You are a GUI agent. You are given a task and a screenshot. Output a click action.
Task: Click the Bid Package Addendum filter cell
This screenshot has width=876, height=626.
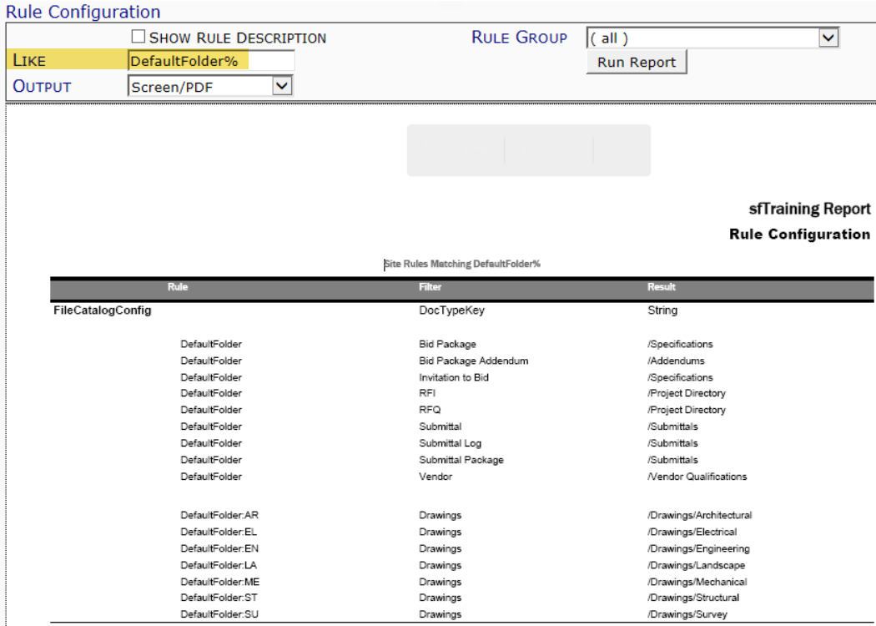click(474, 361)
